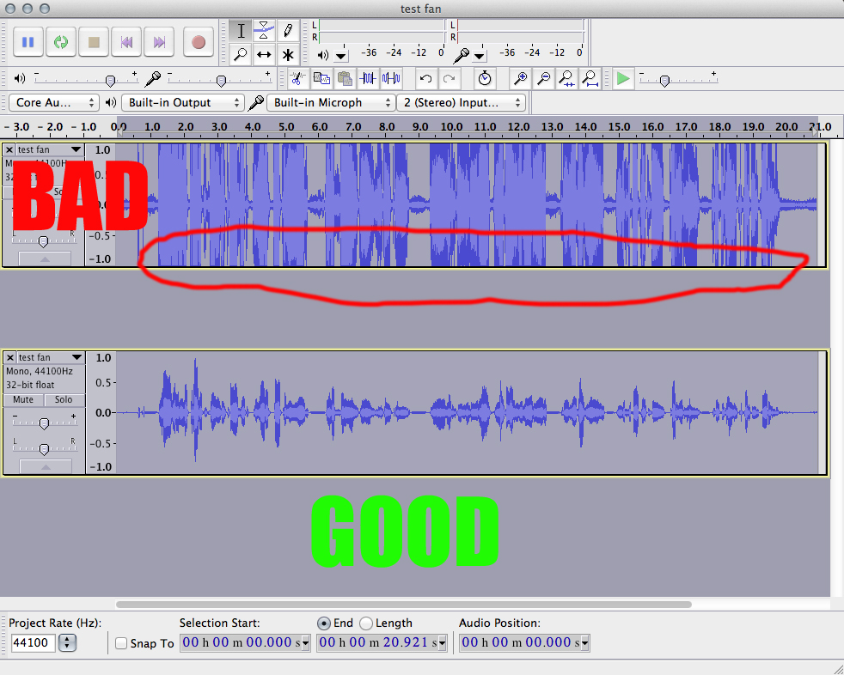844x675 pixels.
Task: Click the Silence Audio toolbar icon
Action: (392, 78)
